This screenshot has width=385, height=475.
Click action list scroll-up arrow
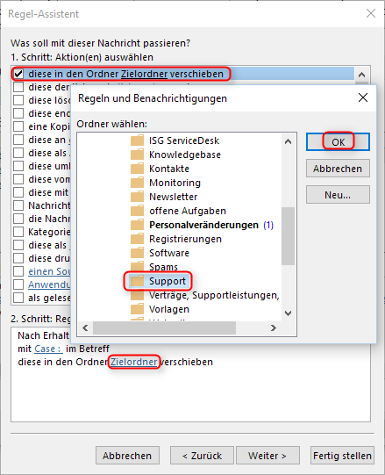pyautogui.click(x=361, y=75)
